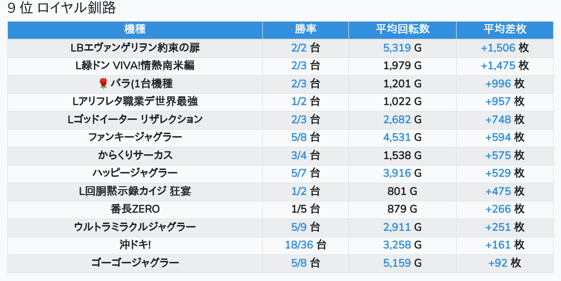Click the 平均差枚 column header
Viewport: 561px width, 281px height.
504,29
